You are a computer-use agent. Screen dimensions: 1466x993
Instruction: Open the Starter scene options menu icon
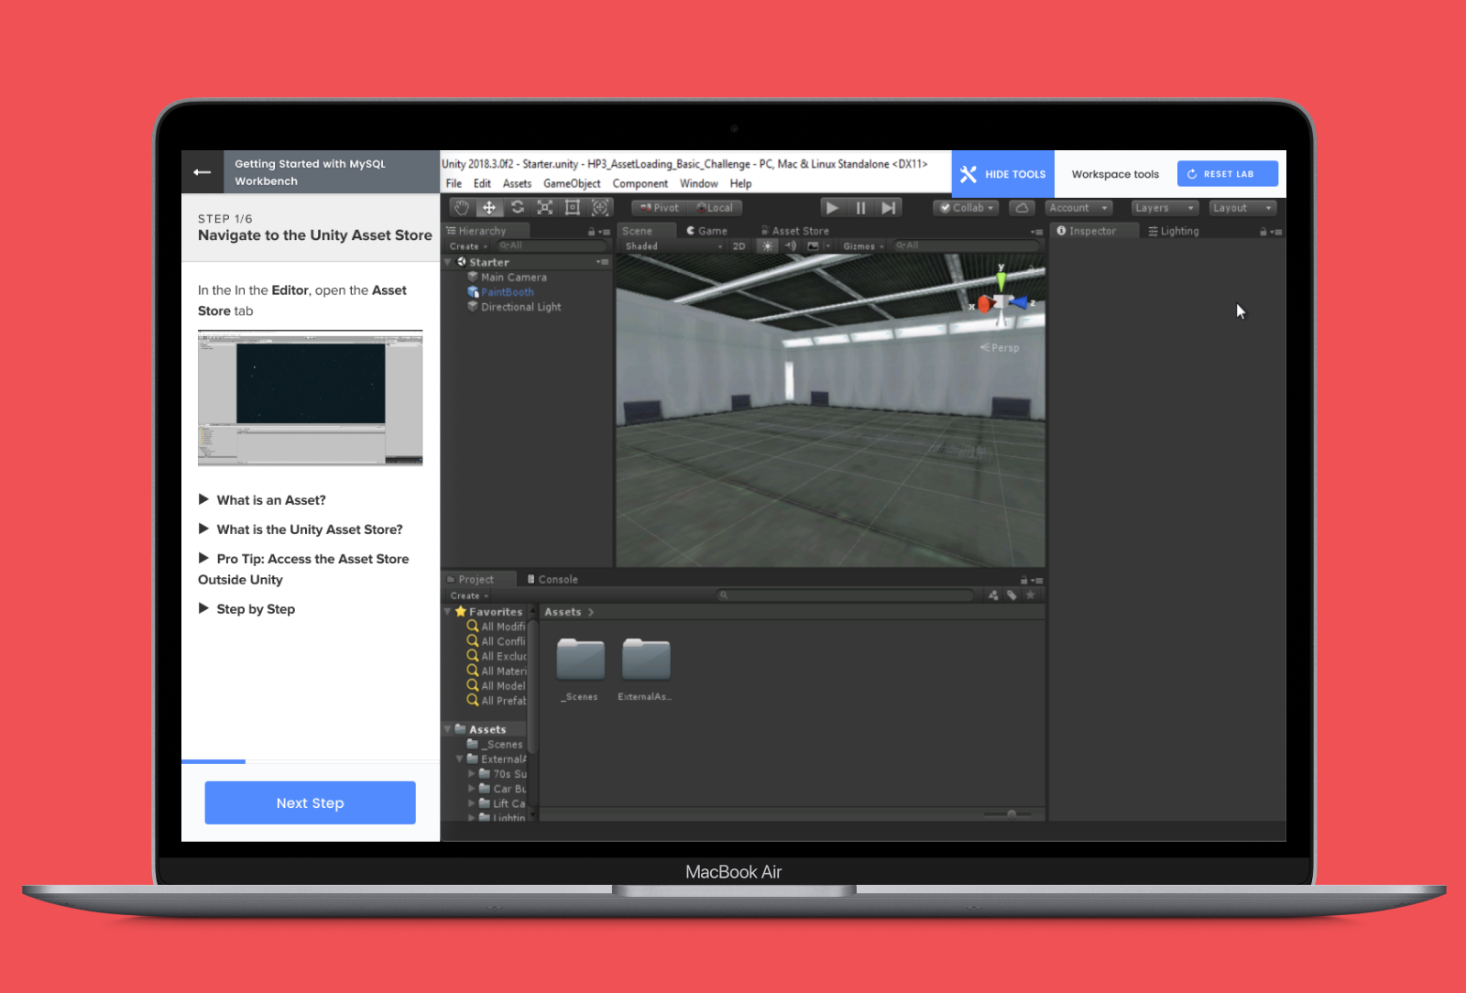tap(602, 262)
